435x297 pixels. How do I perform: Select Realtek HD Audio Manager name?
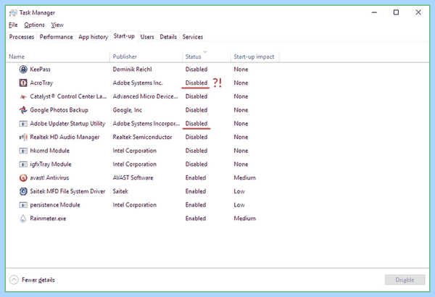click(x=65, y=137)
